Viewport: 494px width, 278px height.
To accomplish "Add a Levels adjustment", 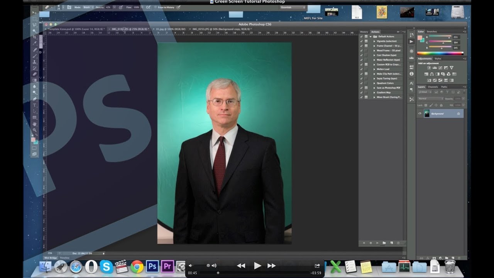I will point(435,68).
